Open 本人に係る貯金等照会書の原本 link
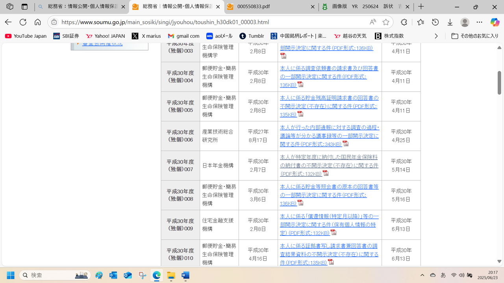 pos(329,195)
